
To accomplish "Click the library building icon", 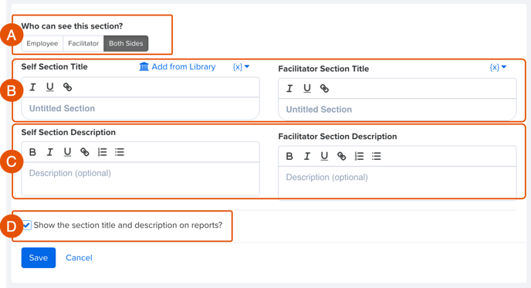I will coord(144,66).
